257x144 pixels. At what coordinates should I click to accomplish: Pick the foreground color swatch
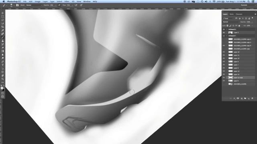(2, 88)
